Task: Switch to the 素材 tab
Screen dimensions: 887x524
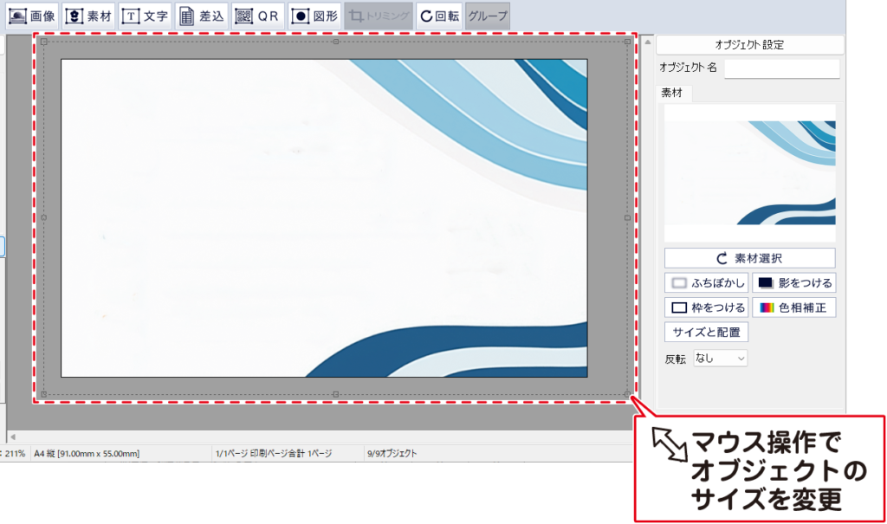Action: pos(672,93)
